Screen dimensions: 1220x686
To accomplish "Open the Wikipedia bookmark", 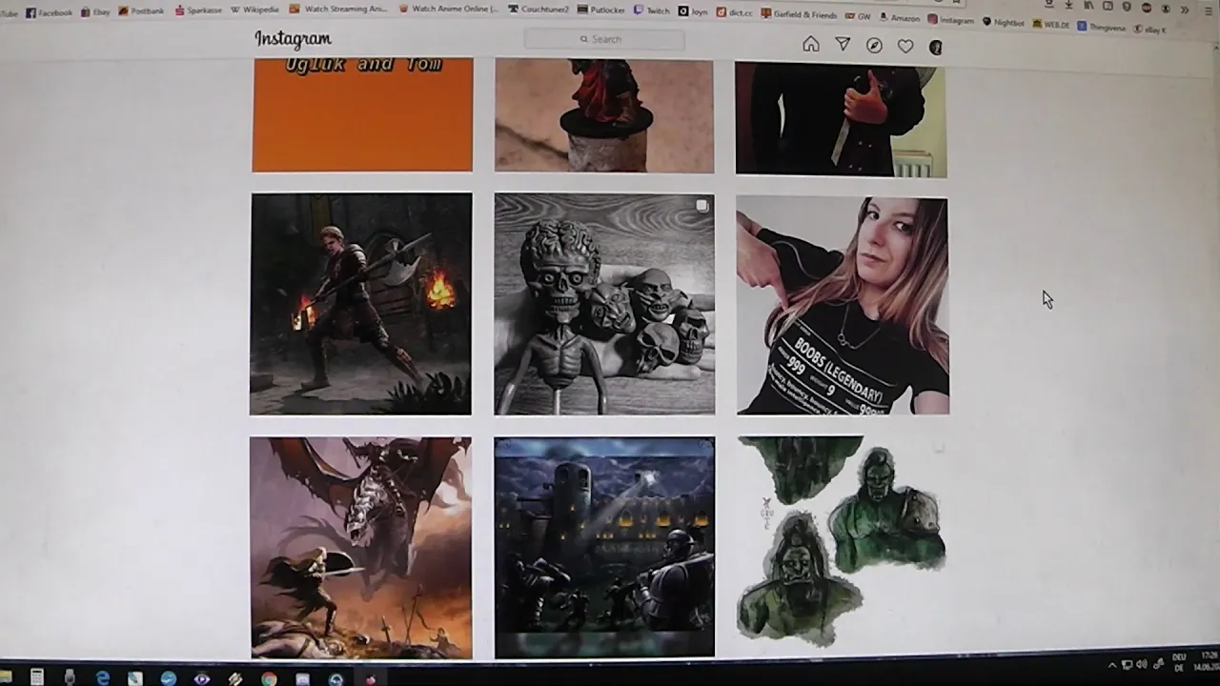I will click(x=254, y=10).
